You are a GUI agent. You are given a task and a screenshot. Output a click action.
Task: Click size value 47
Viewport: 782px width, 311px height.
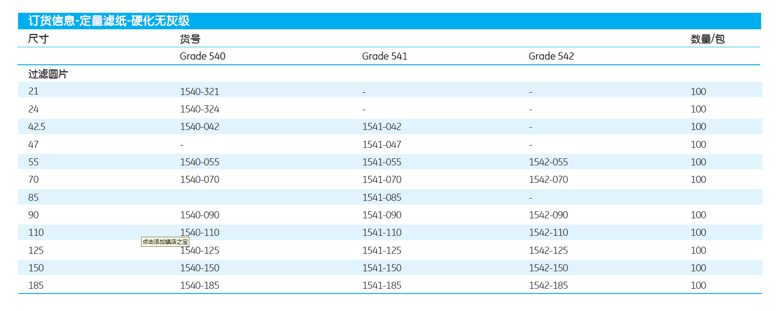coord(33,145)
